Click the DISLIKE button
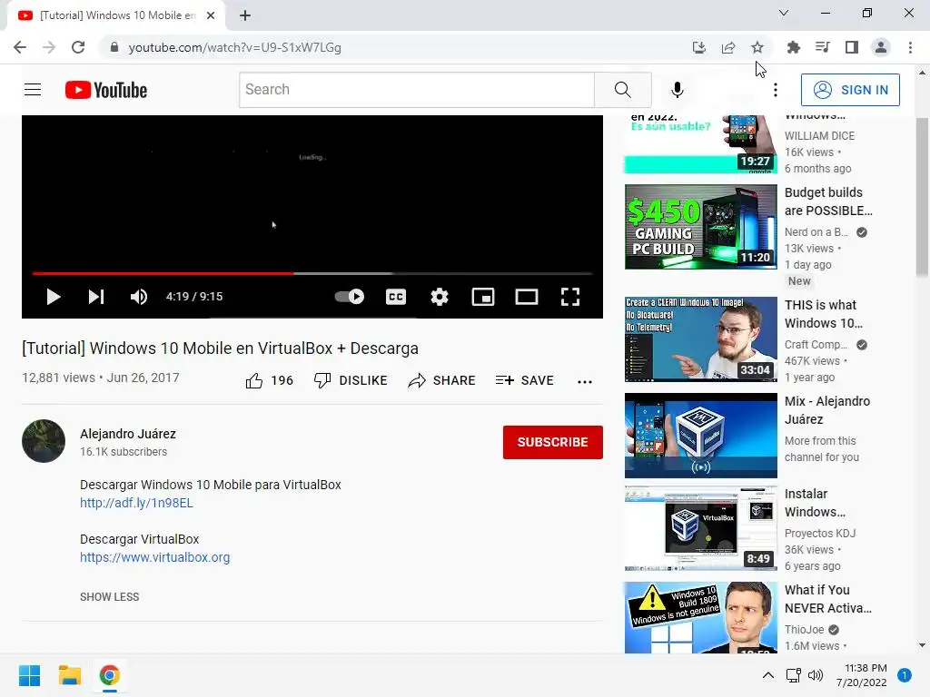The image size is (930, 697). 351,380
